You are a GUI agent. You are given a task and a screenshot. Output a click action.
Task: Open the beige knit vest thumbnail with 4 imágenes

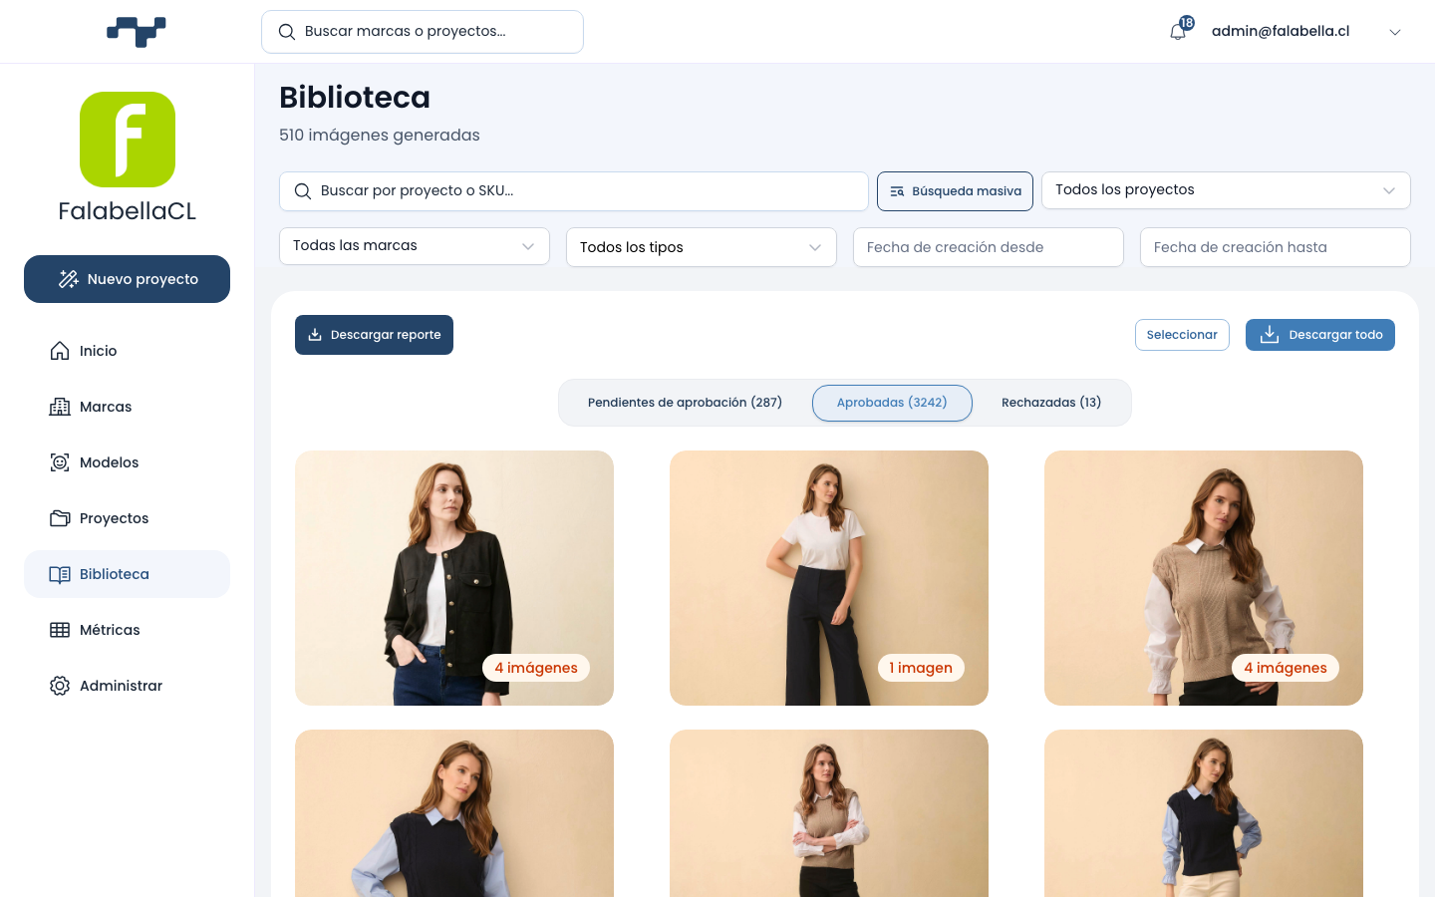point(1204,578)
